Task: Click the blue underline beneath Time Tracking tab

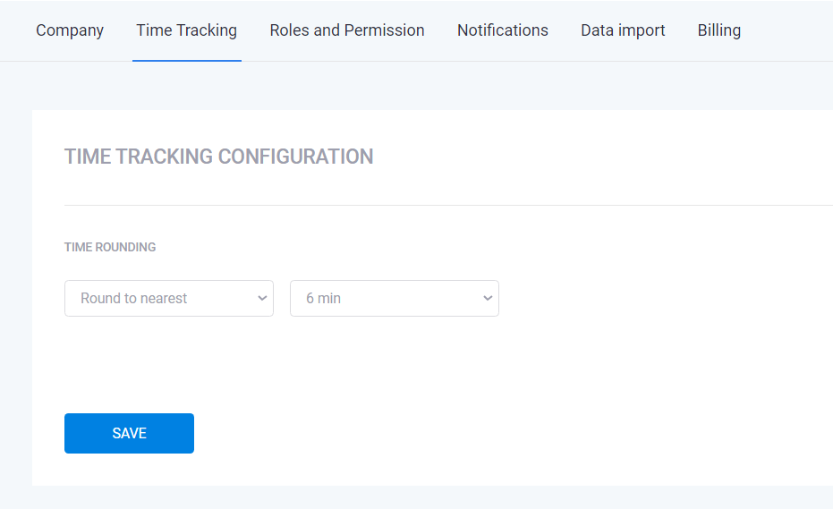Action: [x=186, y=61]
